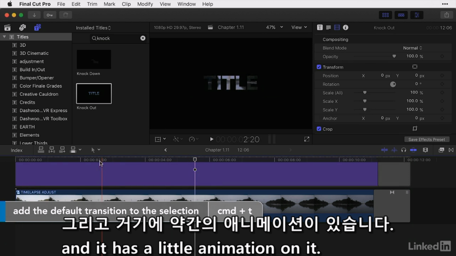This screenshot has width=456, height=256.
Task: Select the EARTH titles category
Action: 27,127
